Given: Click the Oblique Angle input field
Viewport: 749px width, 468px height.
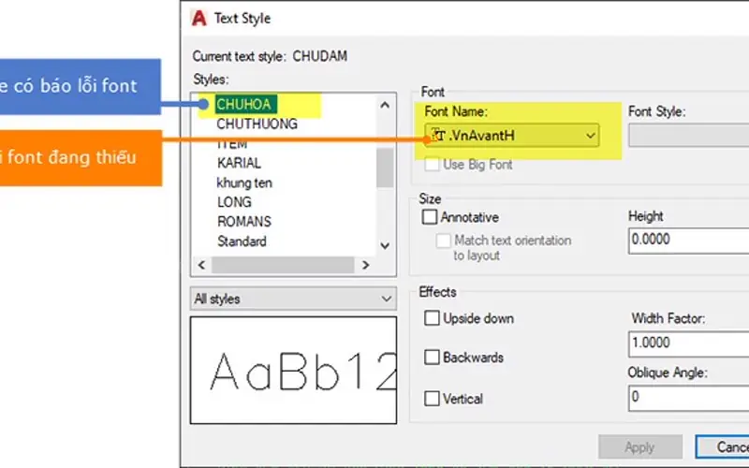Looking at the screenshot, I should tap(689, 398).
